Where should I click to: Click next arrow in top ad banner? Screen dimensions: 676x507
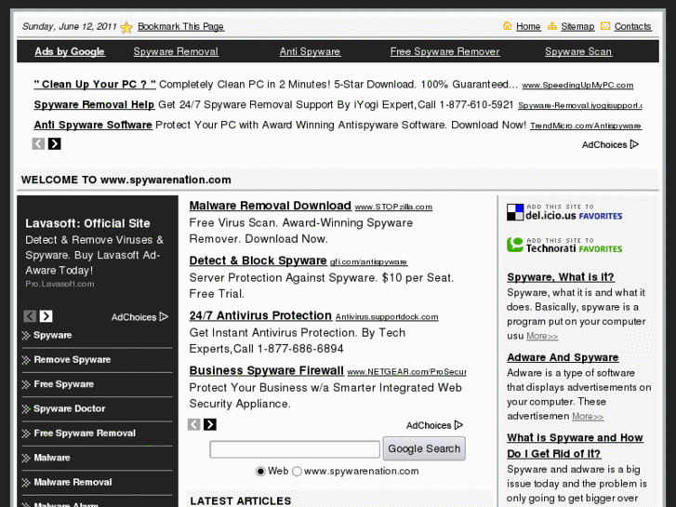click(x=54, y=143)
